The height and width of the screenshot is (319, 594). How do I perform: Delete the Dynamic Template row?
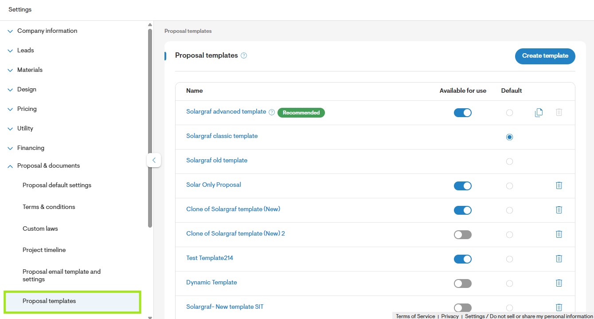[559, 283]
